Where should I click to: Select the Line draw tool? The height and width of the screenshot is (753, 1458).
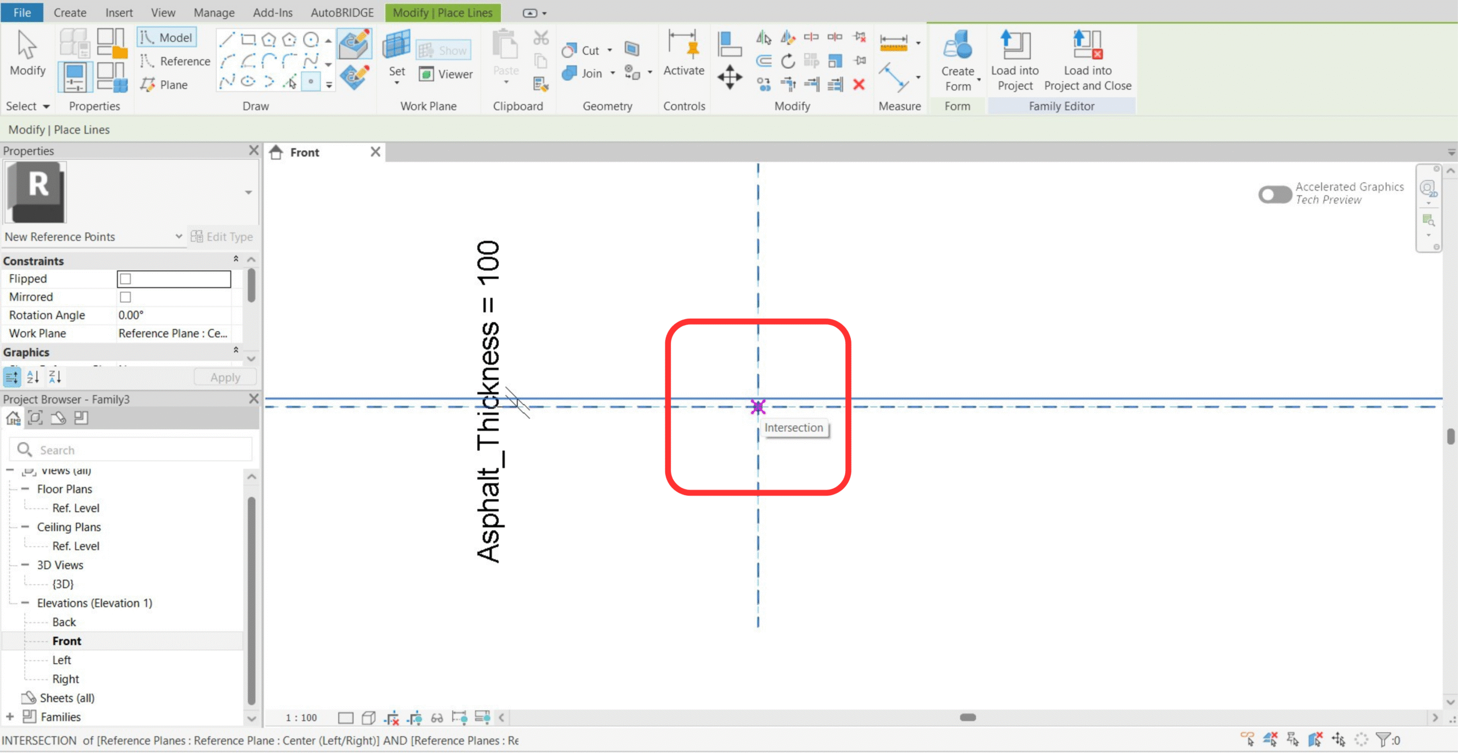pos(227,39)
